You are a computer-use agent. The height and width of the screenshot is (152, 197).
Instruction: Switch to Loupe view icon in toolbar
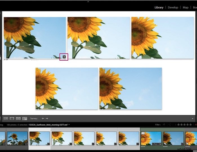pos(12,118)
